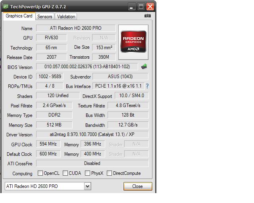
Task: Click the GPU-Z title bar app icon
Action: (x=6, y=6)
